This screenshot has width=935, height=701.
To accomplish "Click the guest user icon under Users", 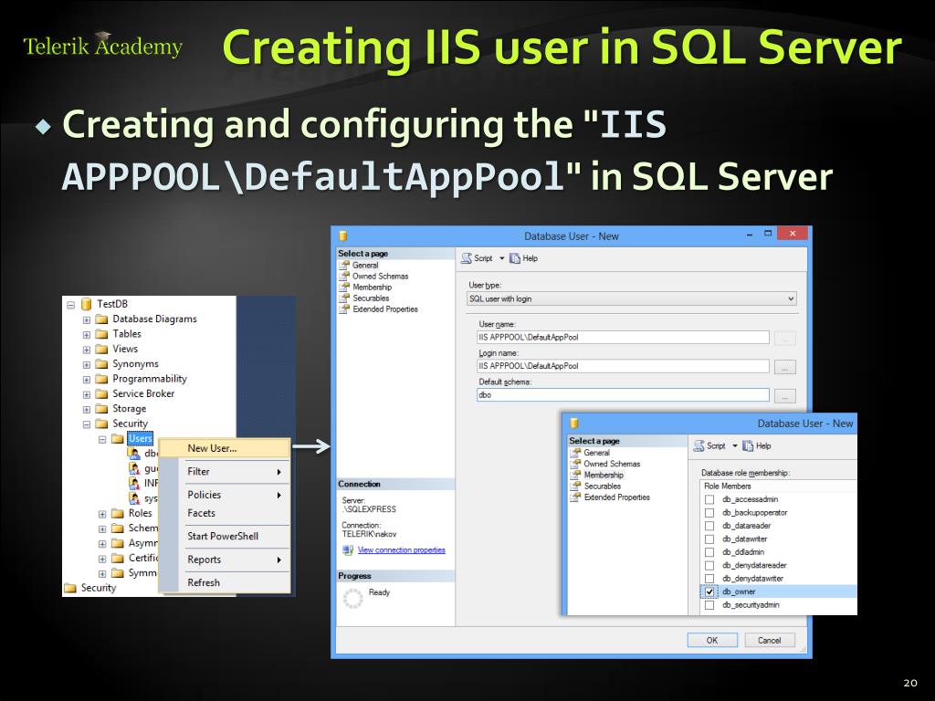I will tap(134, 468).
